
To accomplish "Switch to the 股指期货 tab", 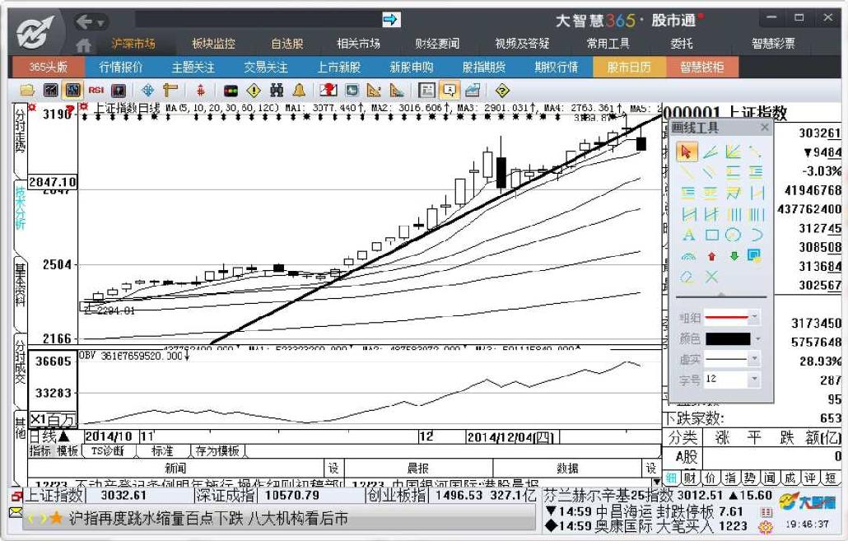I will pyautogui.click(x=483, y=67).
